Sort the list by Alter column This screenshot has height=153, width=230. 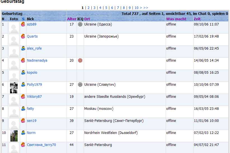(x=72, y=19)
